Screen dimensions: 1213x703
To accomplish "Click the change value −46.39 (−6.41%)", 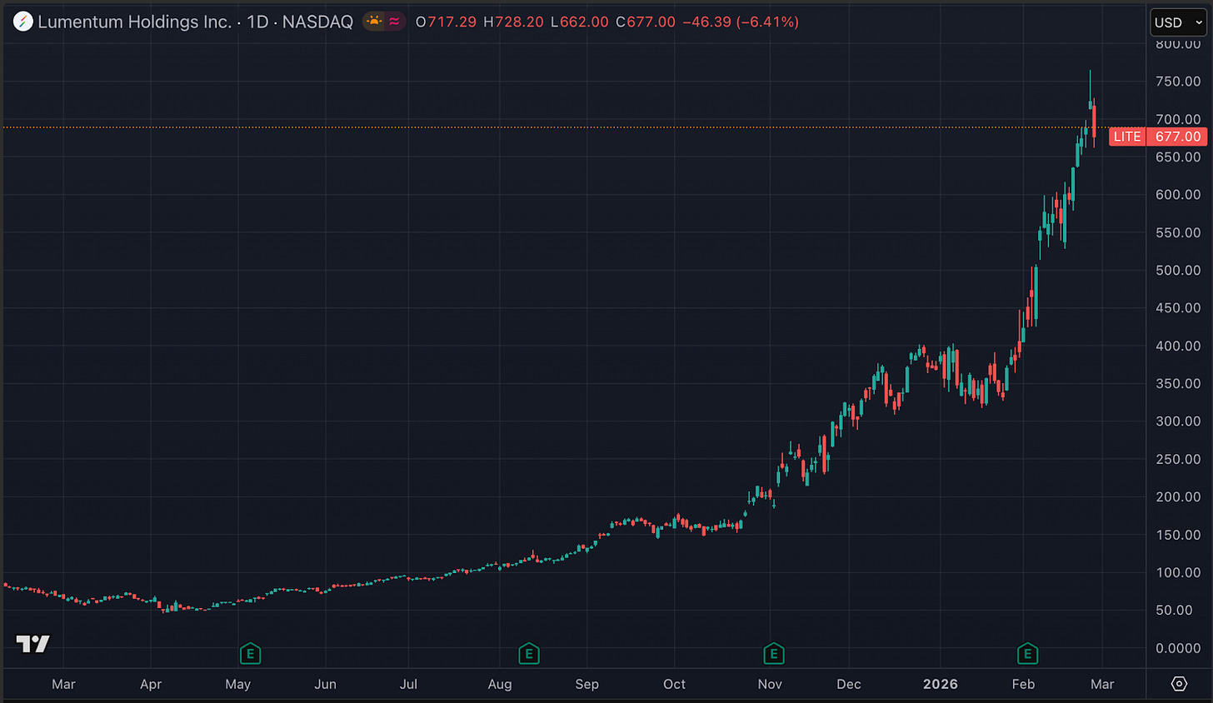I will click(741, 22).
